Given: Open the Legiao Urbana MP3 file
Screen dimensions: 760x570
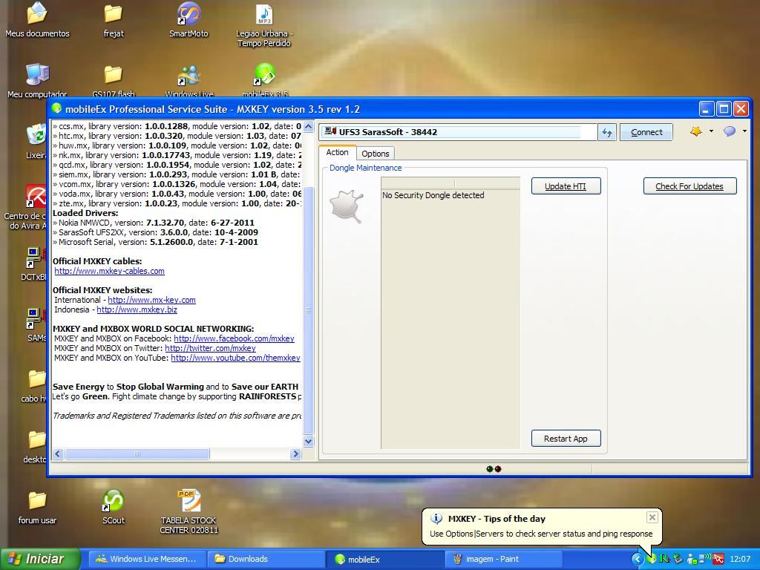Looking at the screenshot, I should [x=264, y=15].
